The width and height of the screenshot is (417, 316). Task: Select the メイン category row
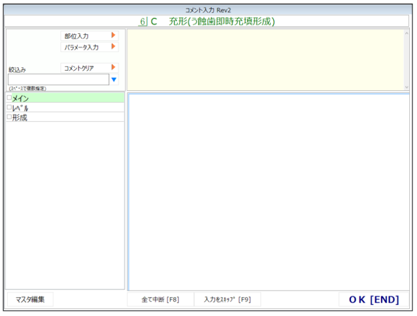[65, 97]
